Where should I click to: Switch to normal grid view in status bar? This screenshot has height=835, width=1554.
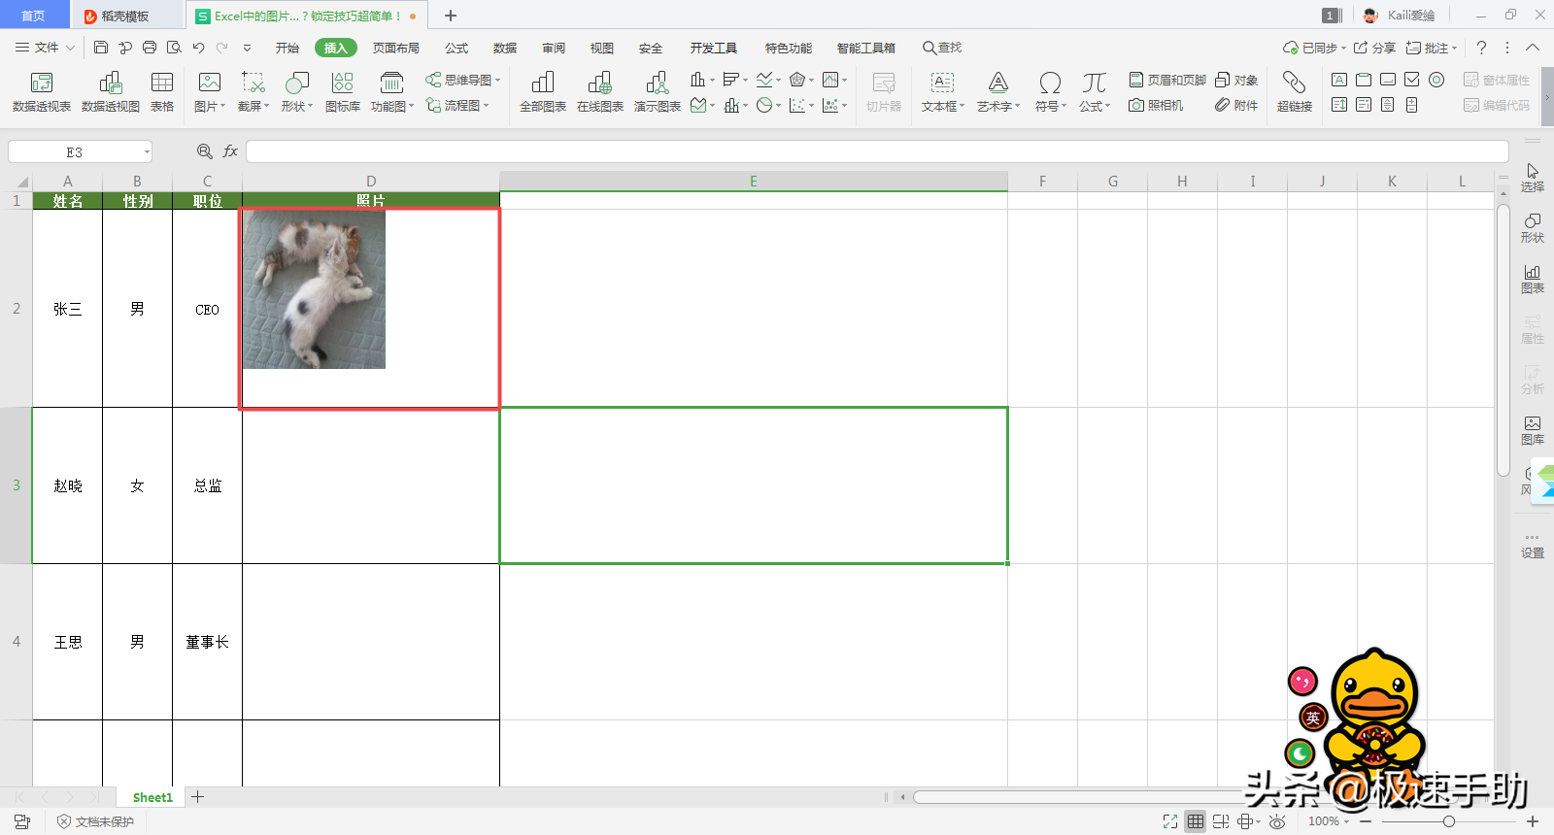tap(1196, 821)
